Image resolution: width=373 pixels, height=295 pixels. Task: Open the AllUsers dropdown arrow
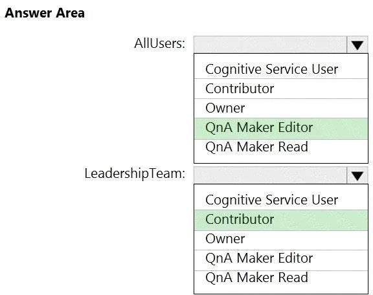[x=357, y=45]
